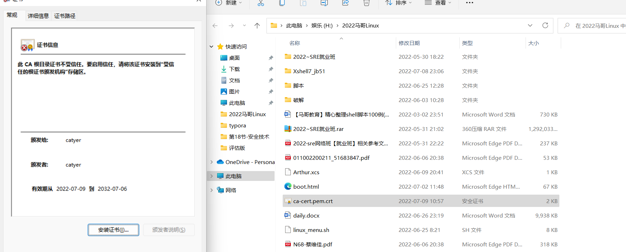The height and width of the screenshot is (252, 626).
Task: Open 桌面 in quick access
Action: point(234,58)
